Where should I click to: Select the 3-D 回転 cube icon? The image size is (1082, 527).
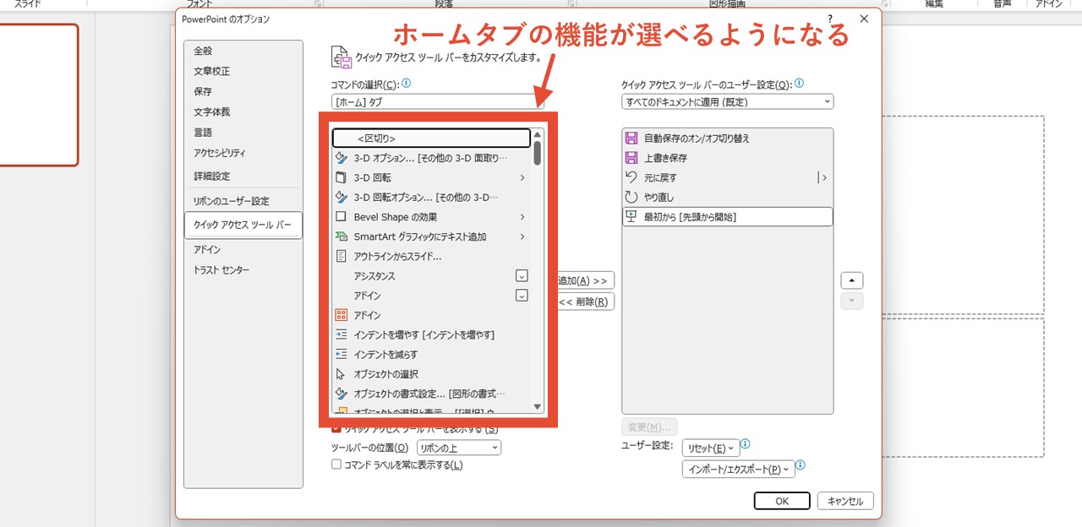(x=342, y=177)
